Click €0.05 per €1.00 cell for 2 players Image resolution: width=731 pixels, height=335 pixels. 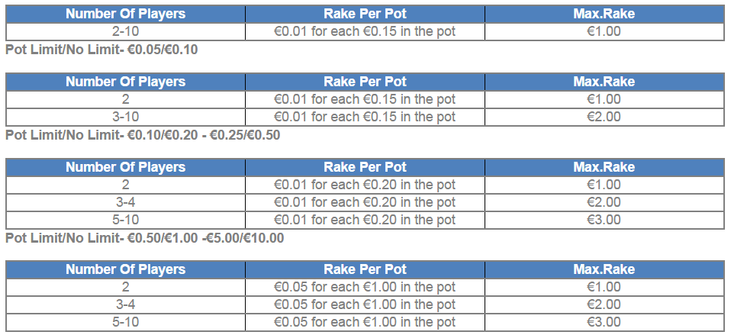pos(365,287)
